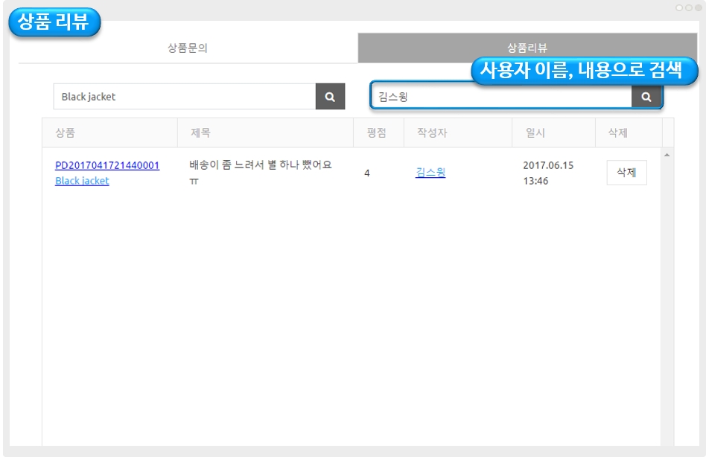
Task: Focus the user search field containing 김스윙
Action: click(x=501, y=97)
